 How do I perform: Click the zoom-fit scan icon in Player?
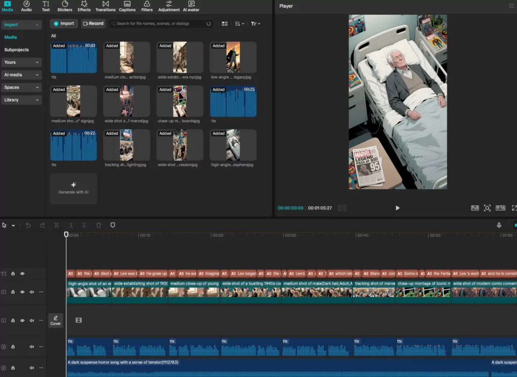(x=487, y=208)
